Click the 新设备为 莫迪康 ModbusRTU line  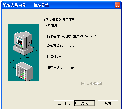(74, 36)
